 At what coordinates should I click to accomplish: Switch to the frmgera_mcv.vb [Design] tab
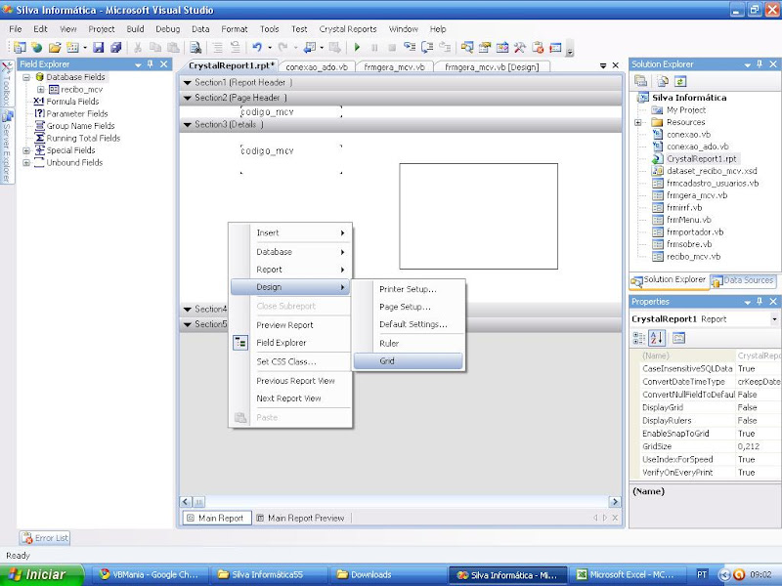click(x=492, y=66)
